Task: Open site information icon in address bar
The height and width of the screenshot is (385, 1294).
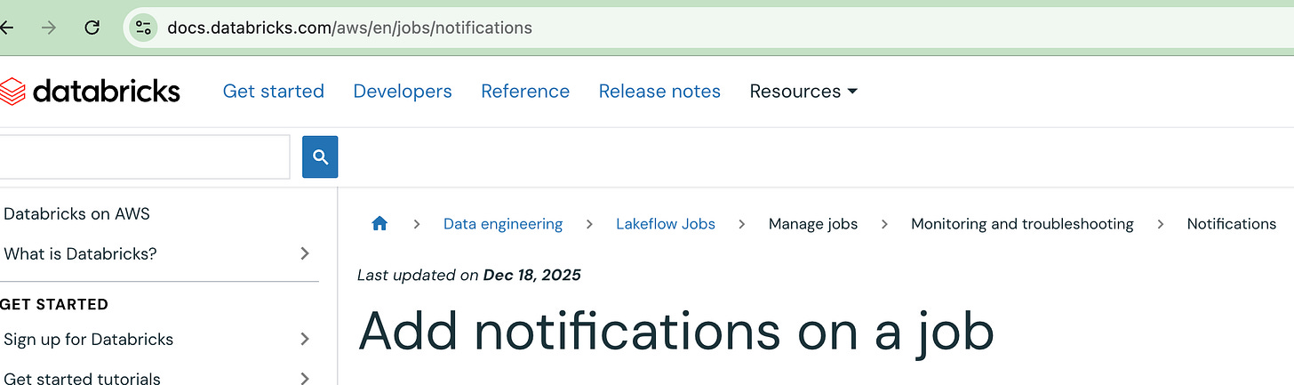Action: coord(143,28)
